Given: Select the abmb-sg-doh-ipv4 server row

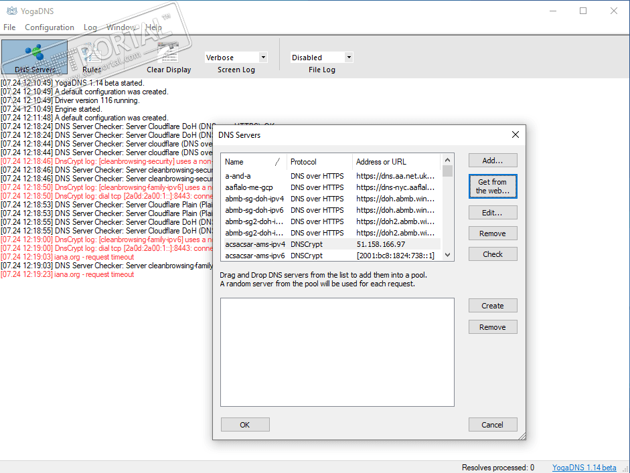Looking at the screenshot, I should (x=332, y=199).
